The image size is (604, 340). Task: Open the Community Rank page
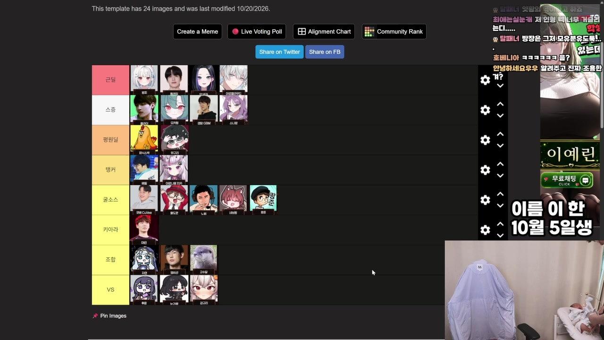(394, 32)
